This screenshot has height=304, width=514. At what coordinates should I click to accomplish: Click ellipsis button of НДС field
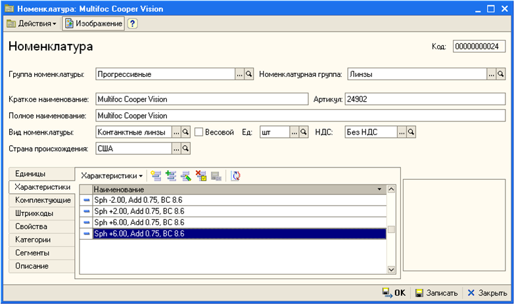[x=402, y=132]
